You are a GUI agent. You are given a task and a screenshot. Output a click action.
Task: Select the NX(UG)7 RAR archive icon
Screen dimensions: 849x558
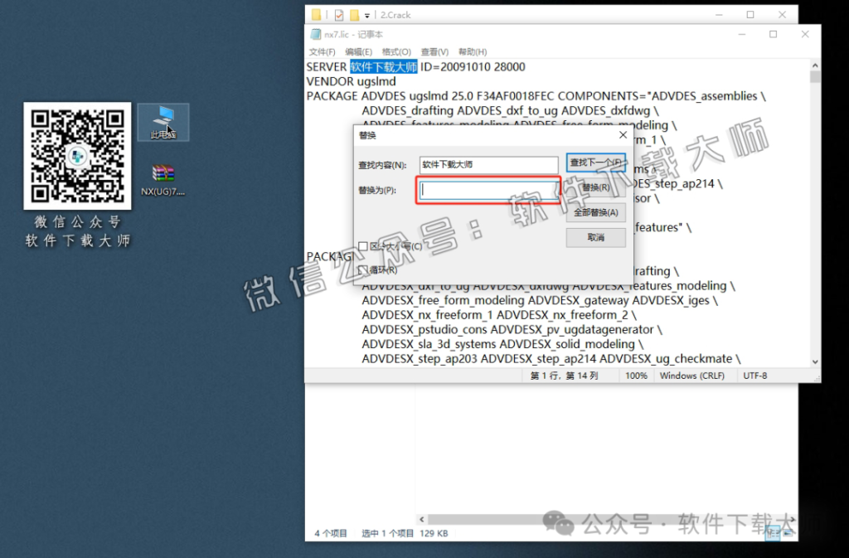pos(163,175)
